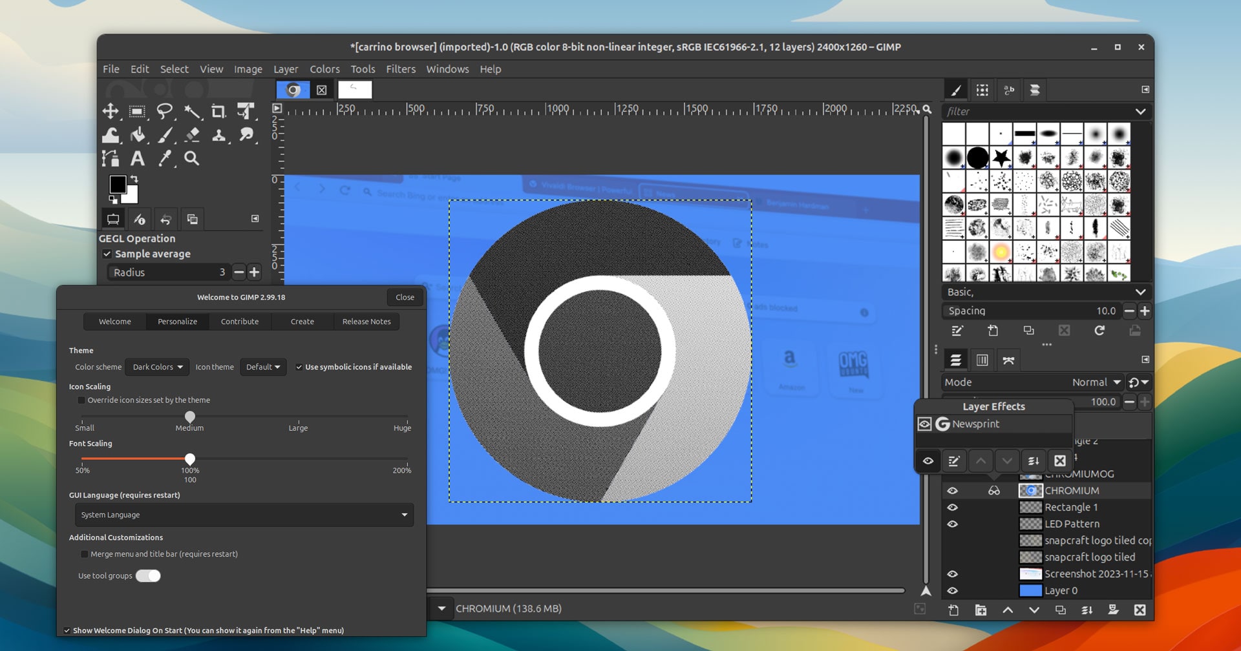Open the System Language dropdown

pos(244,515)
